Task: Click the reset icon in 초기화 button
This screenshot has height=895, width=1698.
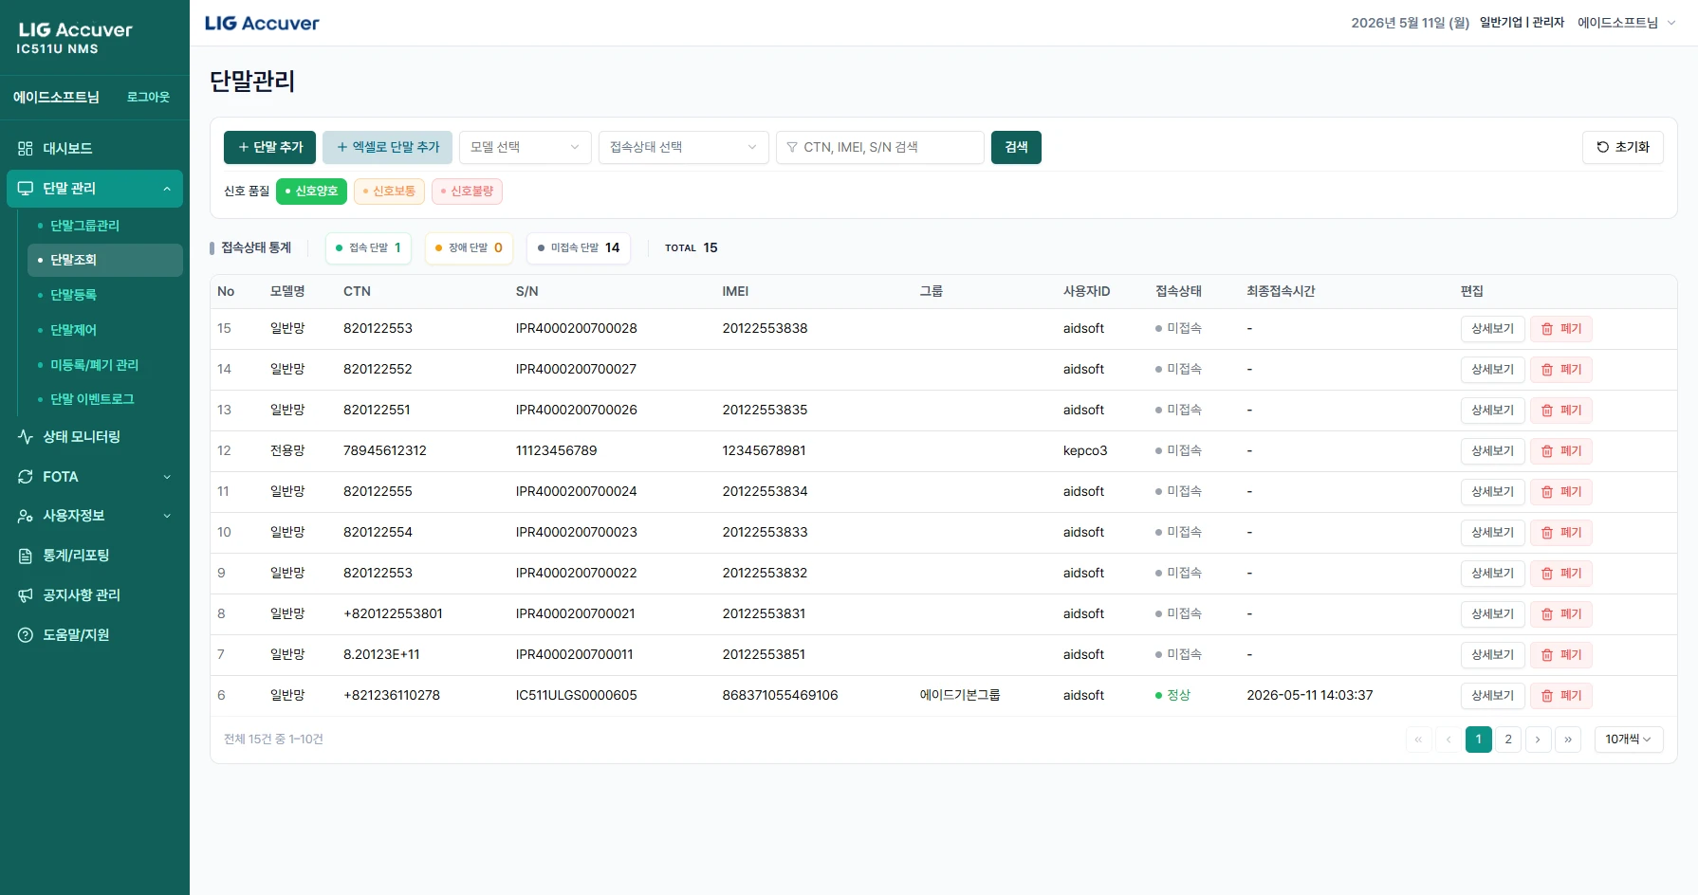Action: click(1603, 147)
